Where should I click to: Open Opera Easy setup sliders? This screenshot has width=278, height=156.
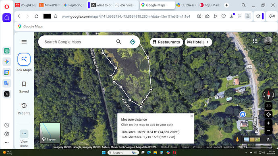tap(240, 16)
